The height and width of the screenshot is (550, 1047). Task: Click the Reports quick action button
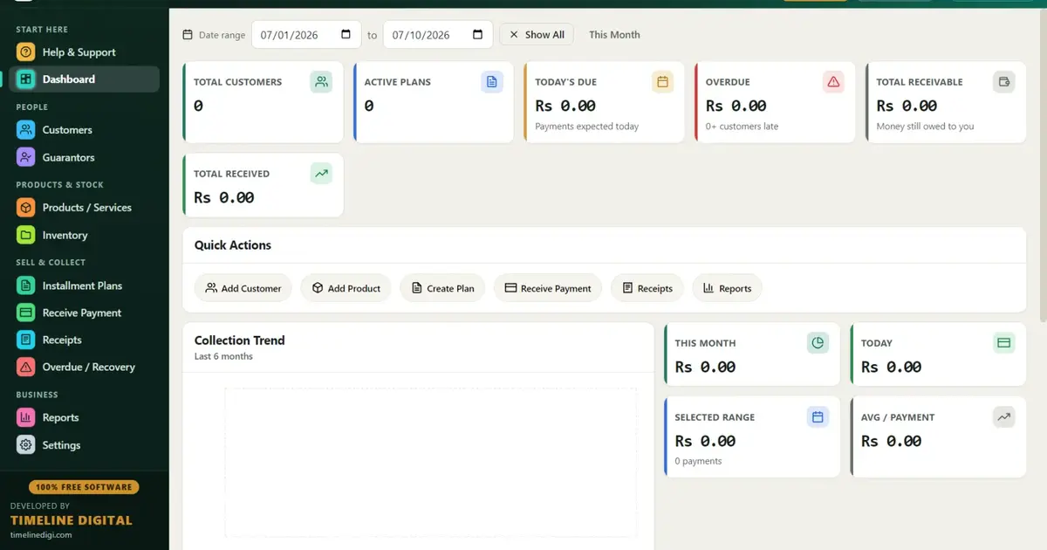click(x=727, y=288)
